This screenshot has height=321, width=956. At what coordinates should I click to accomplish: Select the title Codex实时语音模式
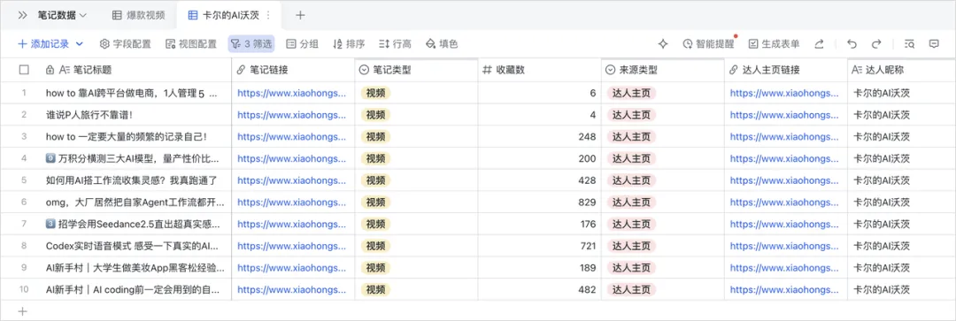[132, 246]
